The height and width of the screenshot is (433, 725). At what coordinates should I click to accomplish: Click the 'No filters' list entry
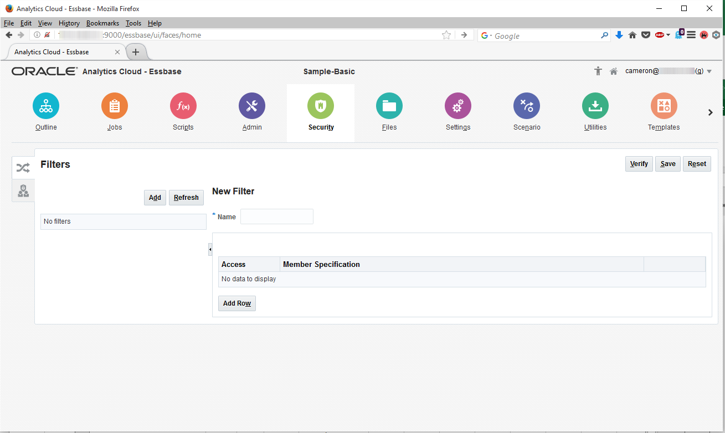click(x=124, y=221)
